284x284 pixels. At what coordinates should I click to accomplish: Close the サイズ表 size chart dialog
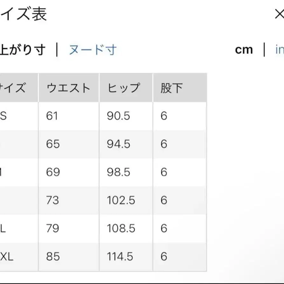coord(279,15)
